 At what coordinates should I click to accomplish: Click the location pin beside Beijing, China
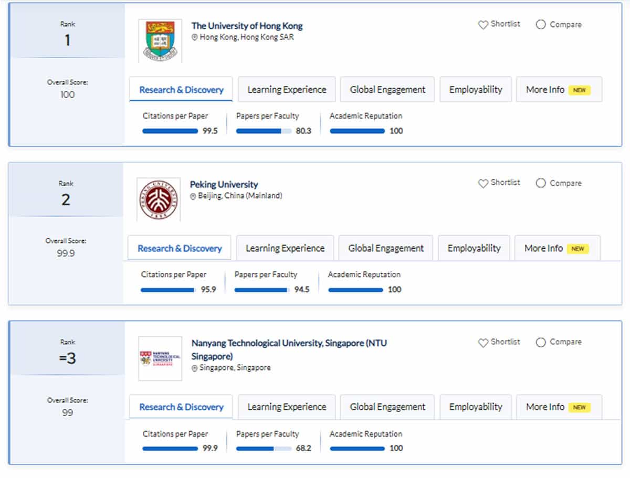click(193, 196)
